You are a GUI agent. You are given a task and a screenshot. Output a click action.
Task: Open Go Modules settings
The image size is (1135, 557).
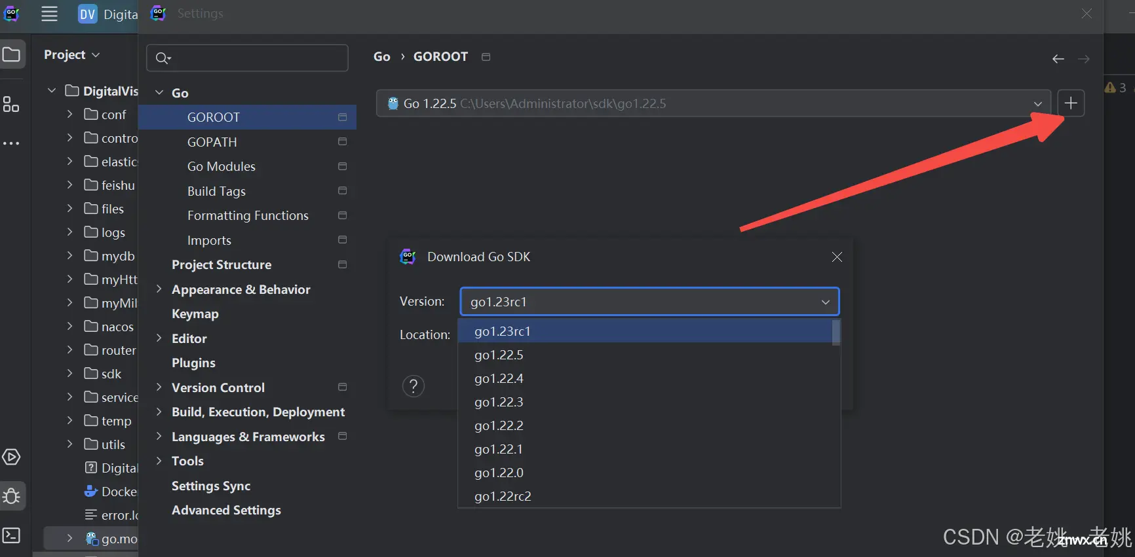(x=221, y=166)
